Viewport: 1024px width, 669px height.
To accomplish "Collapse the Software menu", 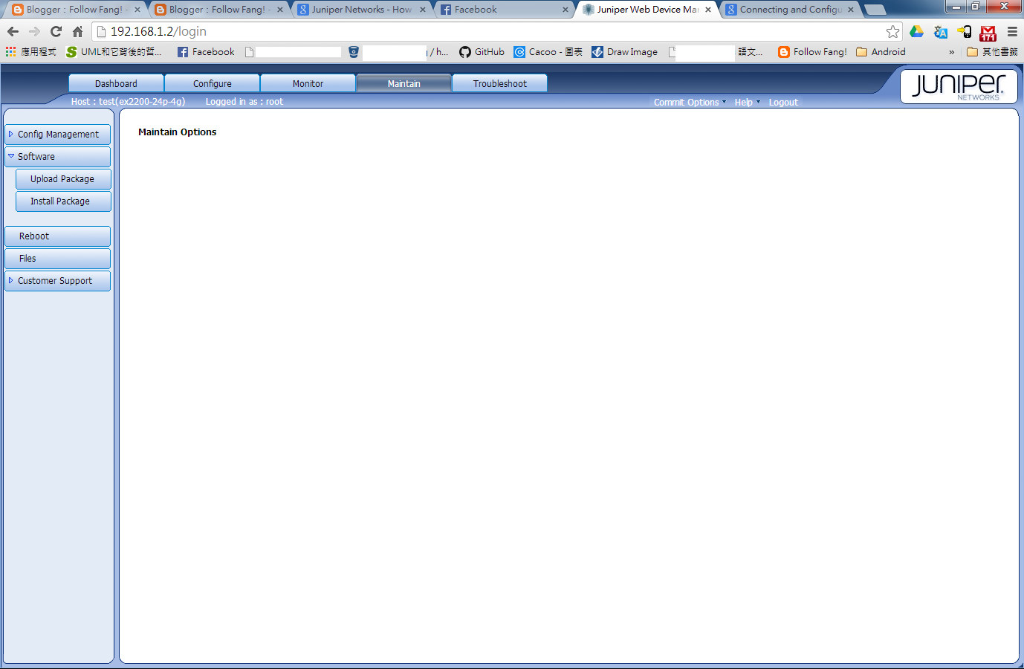I will (58, 157).
